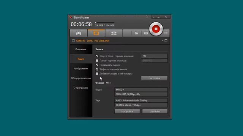This screenshot has height=136, width=243.
Task: Expand the small arrow on the resolution row
Action: pyautogui.click(x=163, y=41)
